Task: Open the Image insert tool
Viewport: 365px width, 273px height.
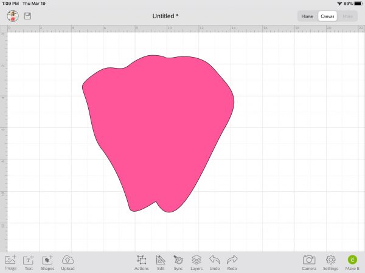Action: point(11,262)
